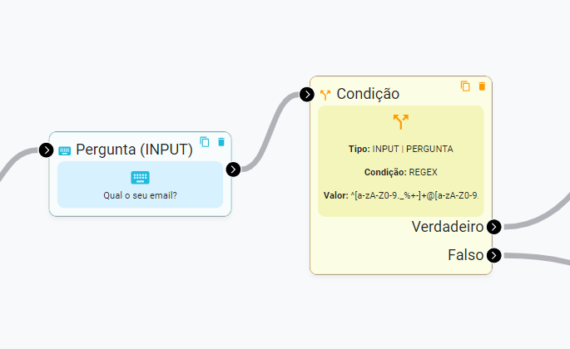
Task: Click the Pergunta node output connector
Action: tap(234, 170)
